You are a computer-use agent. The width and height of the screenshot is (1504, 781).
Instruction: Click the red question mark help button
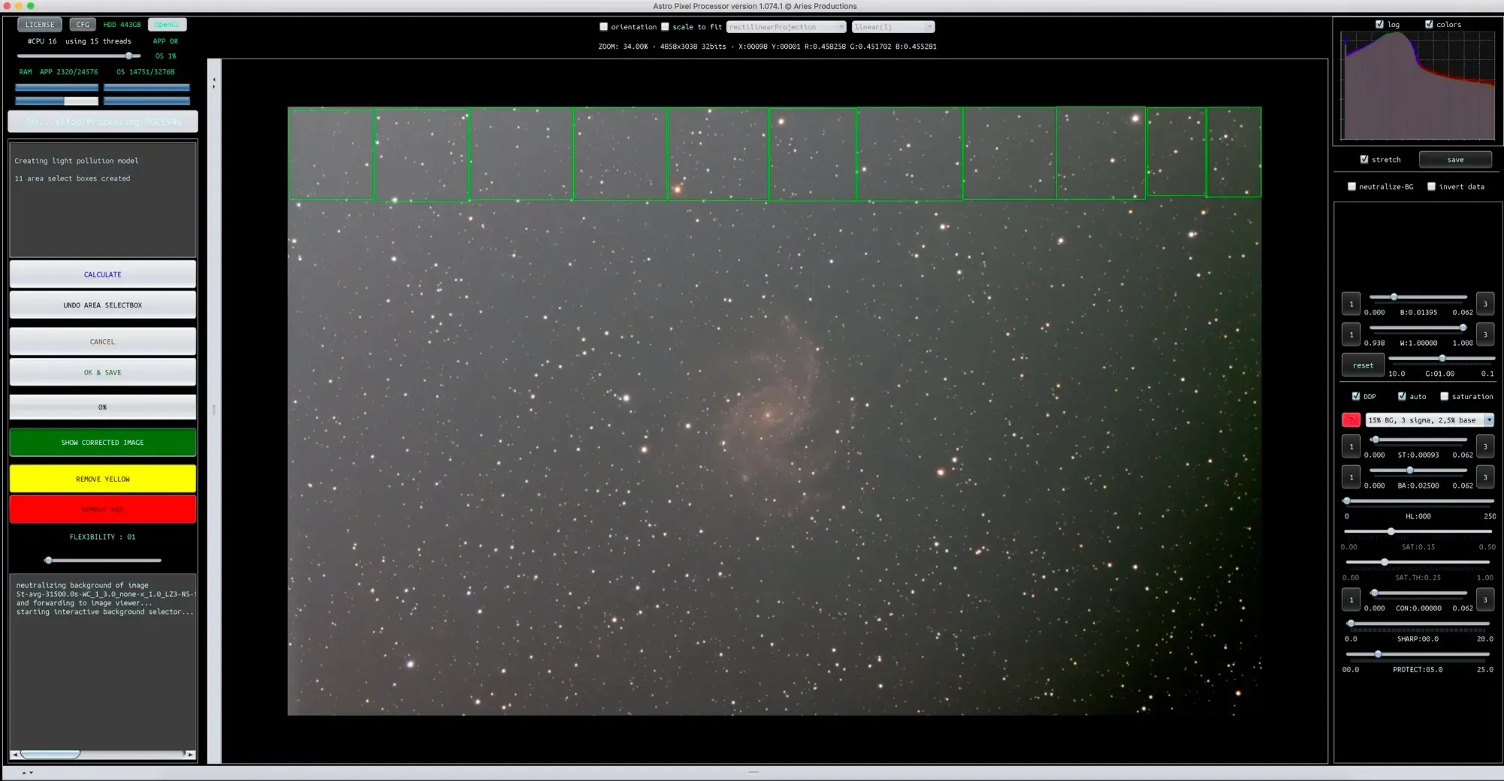(1351, 420)
